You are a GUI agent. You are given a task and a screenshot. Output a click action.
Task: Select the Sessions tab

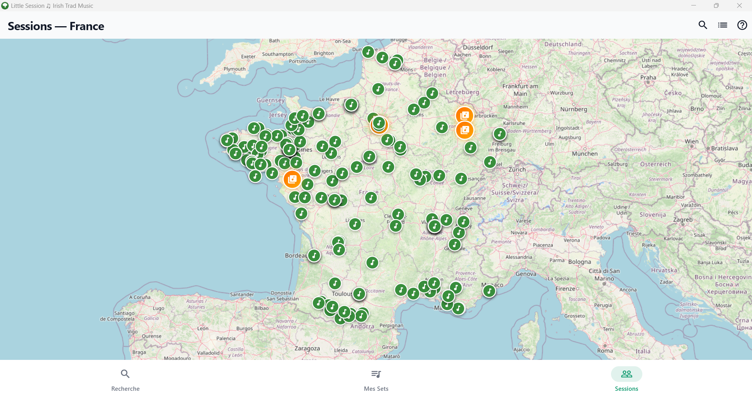tap(626, 379)
